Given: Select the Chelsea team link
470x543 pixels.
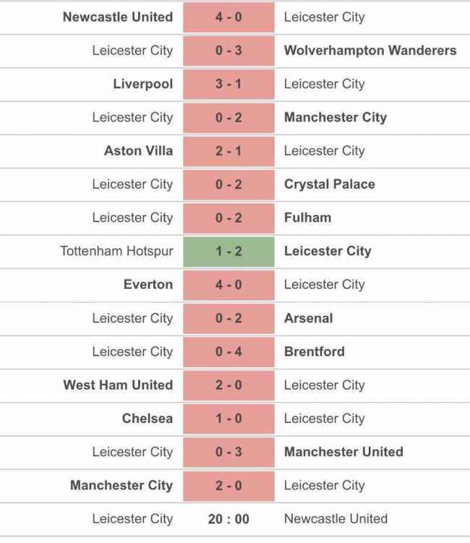Looking at the screenshot, I should pyautogui.click(x=148, y=418).
